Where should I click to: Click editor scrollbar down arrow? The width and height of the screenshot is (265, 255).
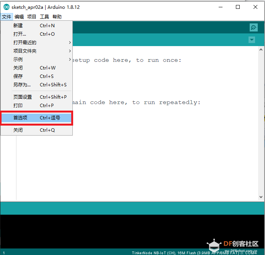point(261,197)
